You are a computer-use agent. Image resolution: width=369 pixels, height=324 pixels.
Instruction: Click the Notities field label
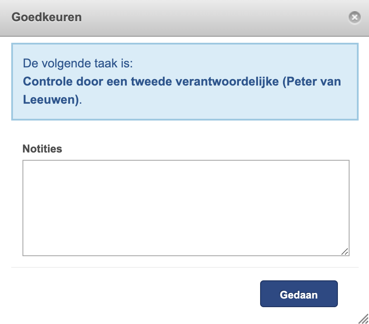tap(42, 149)
